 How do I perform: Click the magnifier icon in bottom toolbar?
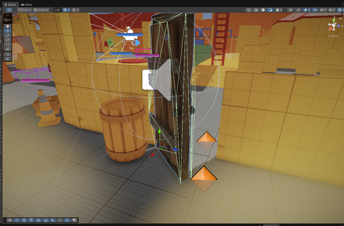pyautogui.click(x=60, y=220)
